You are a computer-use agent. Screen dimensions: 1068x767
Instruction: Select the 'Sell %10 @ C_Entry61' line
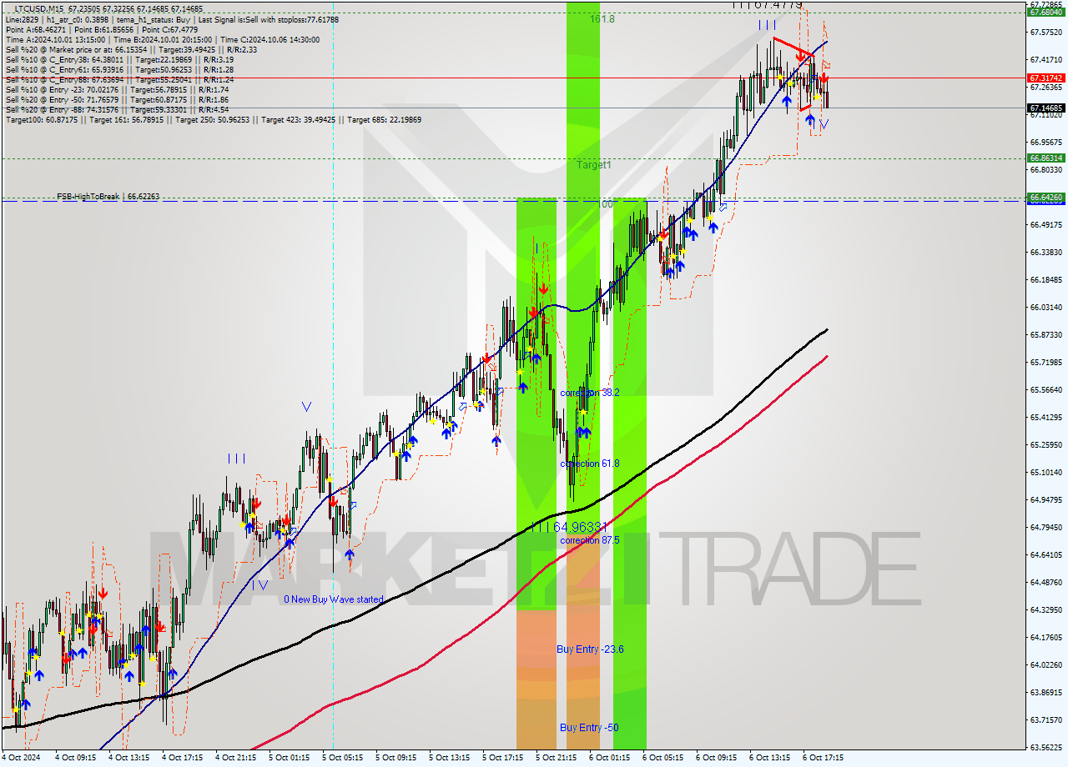click(119, 69)
